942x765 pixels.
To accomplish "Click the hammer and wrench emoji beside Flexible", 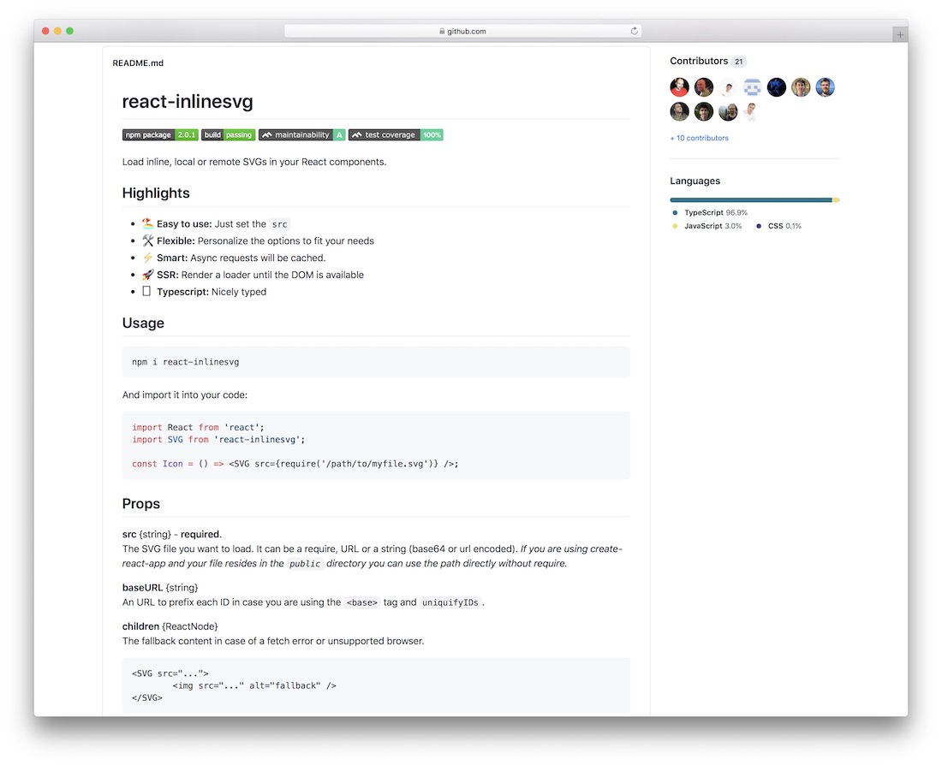I will [x=147, y=240].
